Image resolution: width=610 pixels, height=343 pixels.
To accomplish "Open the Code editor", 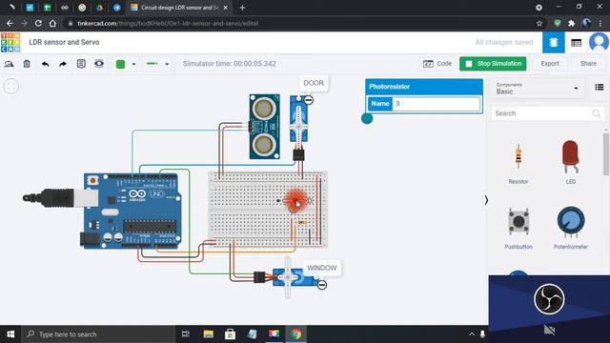I will [x=437, y=64].
